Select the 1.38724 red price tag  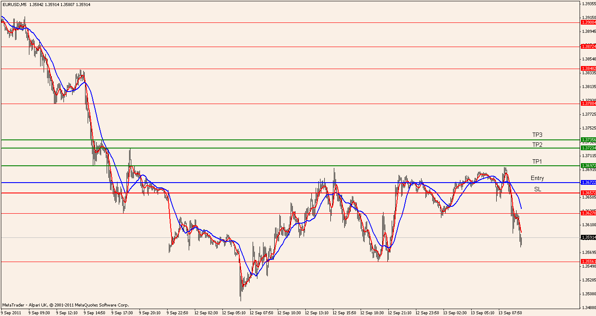click(588, 46)
